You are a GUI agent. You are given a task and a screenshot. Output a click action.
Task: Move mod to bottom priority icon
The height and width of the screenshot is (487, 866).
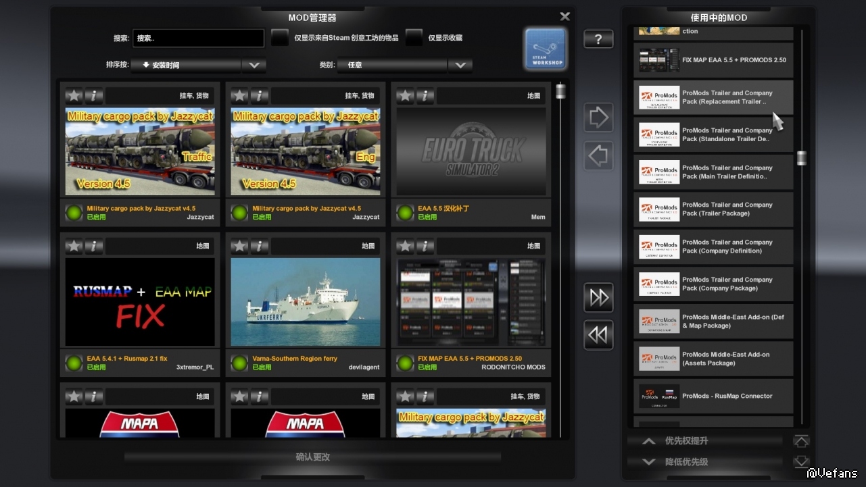click(x=801, y=462)
